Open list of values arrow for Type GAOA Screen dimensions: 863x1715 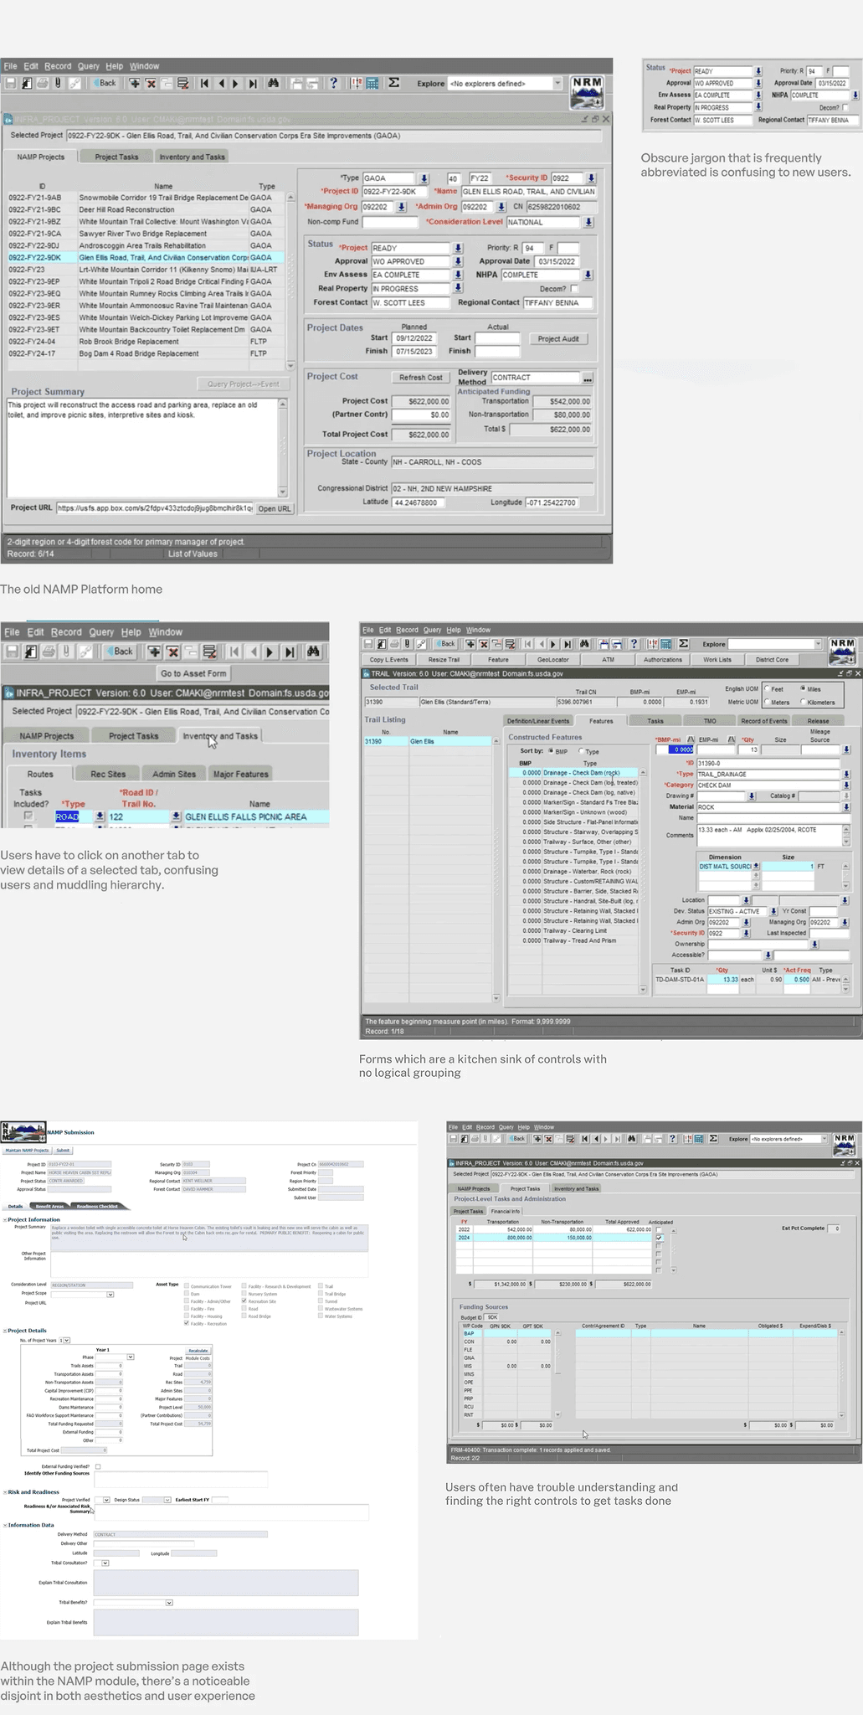[x=424, y=178]
